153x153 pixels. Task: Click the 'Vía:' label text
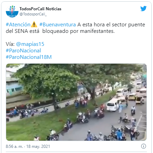point(10,44)
